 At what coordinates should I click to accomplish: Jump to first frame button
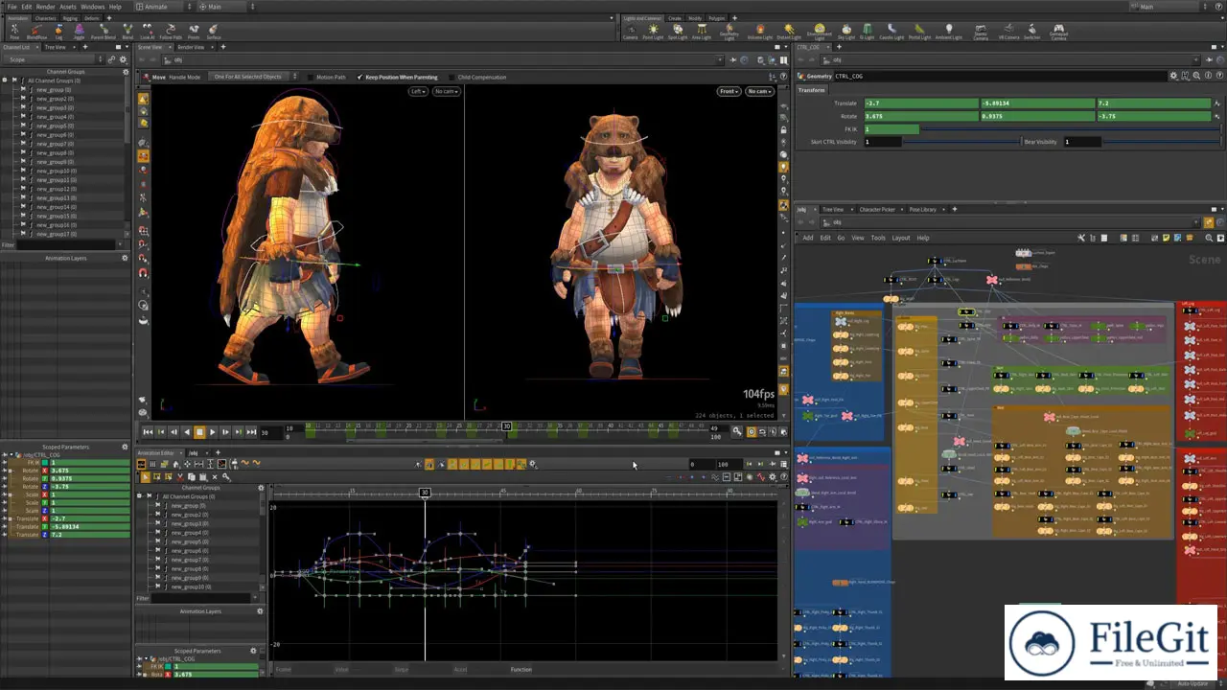click(x=148, y=432)
